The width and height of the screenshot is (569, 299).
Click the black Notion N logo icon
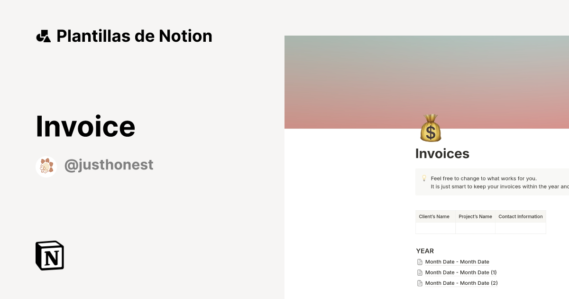[49, 255]
